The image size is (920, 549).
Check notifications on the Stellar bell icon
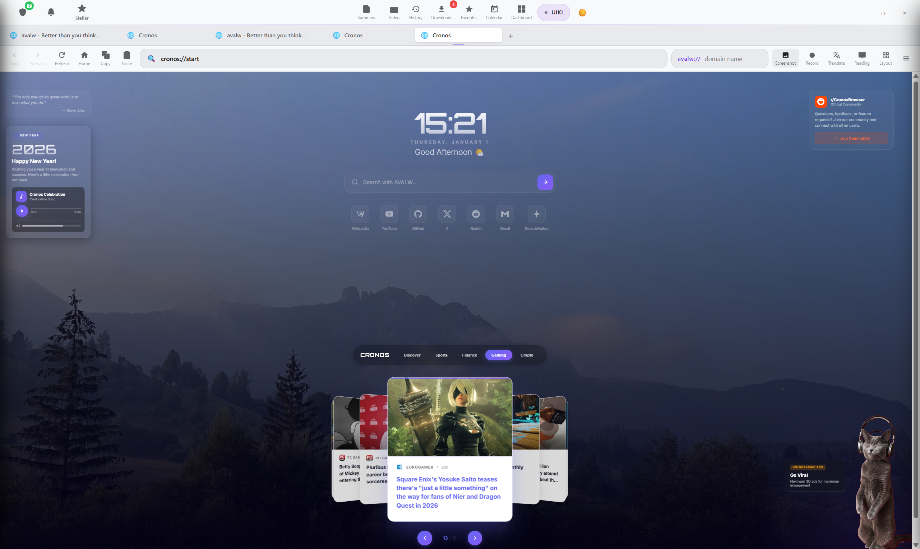51,11
